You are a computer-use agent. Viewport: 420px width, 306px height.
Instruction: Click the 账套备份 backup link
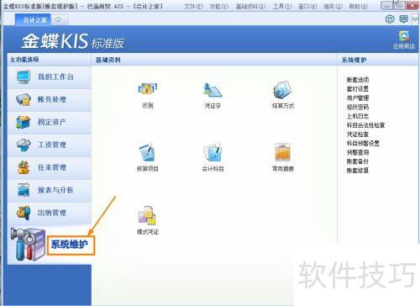(x=358, y=161)
